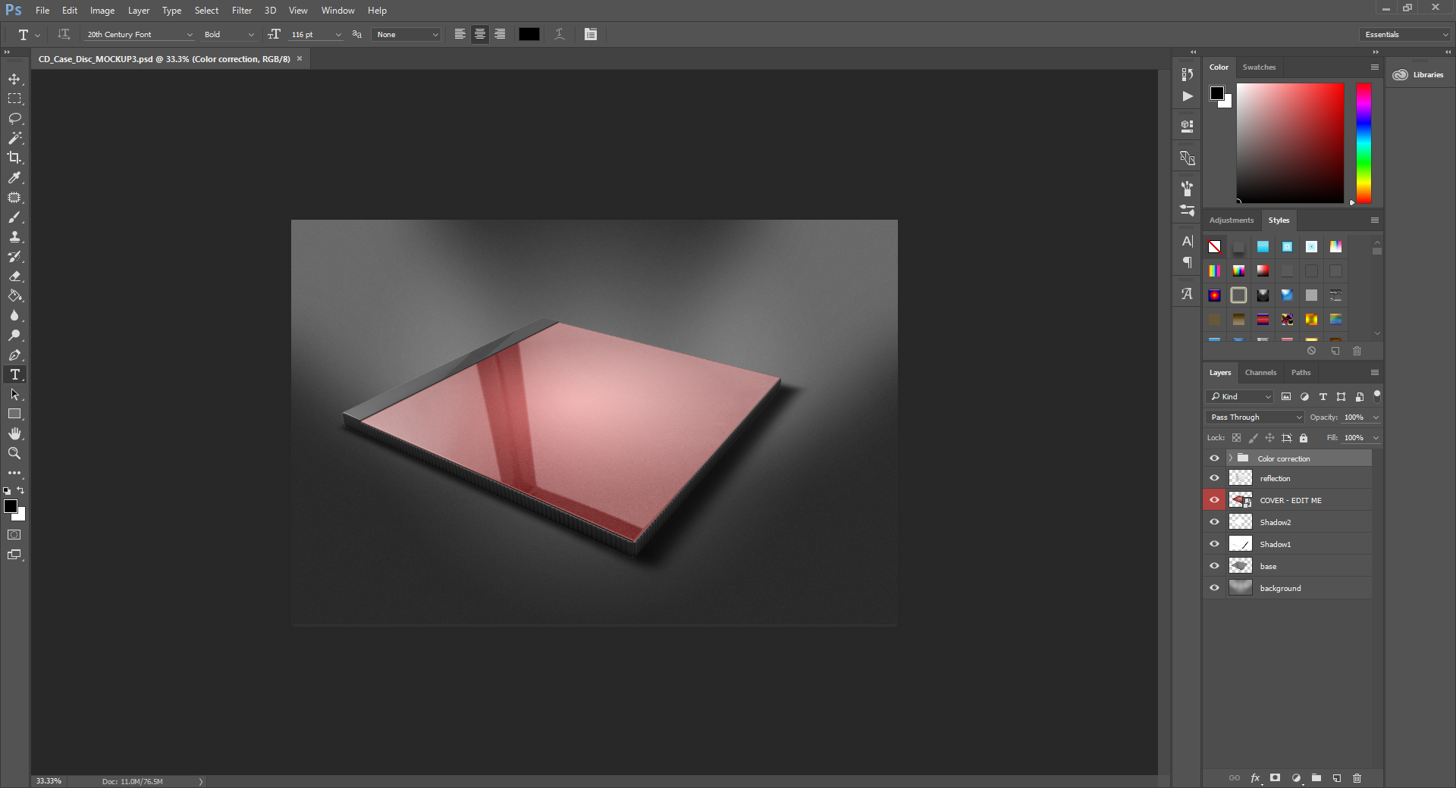
Task: Pick the Crop tool in toolbar
Action: [x=14, y=158]
